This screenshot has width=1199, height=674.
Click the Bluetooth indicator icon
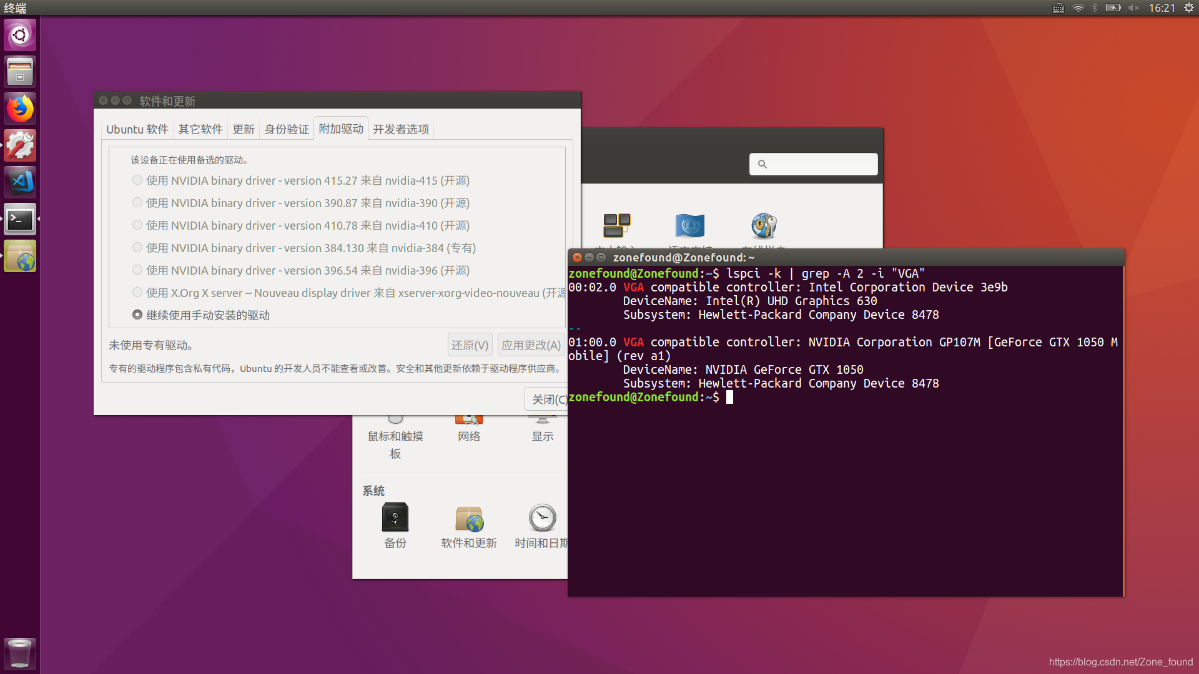1095,8
